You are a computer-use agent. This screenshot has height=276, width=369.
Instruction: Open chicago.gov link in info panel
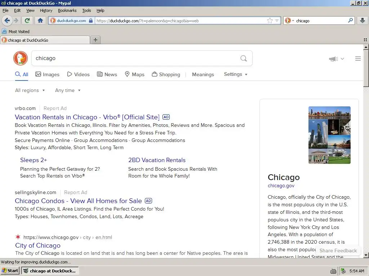(x=281, y=185)
